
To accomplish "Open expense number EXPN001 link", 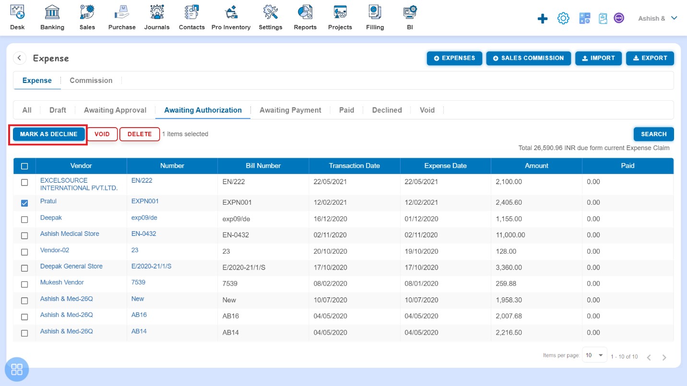I will pyautogui.click(x=145, y=201).
